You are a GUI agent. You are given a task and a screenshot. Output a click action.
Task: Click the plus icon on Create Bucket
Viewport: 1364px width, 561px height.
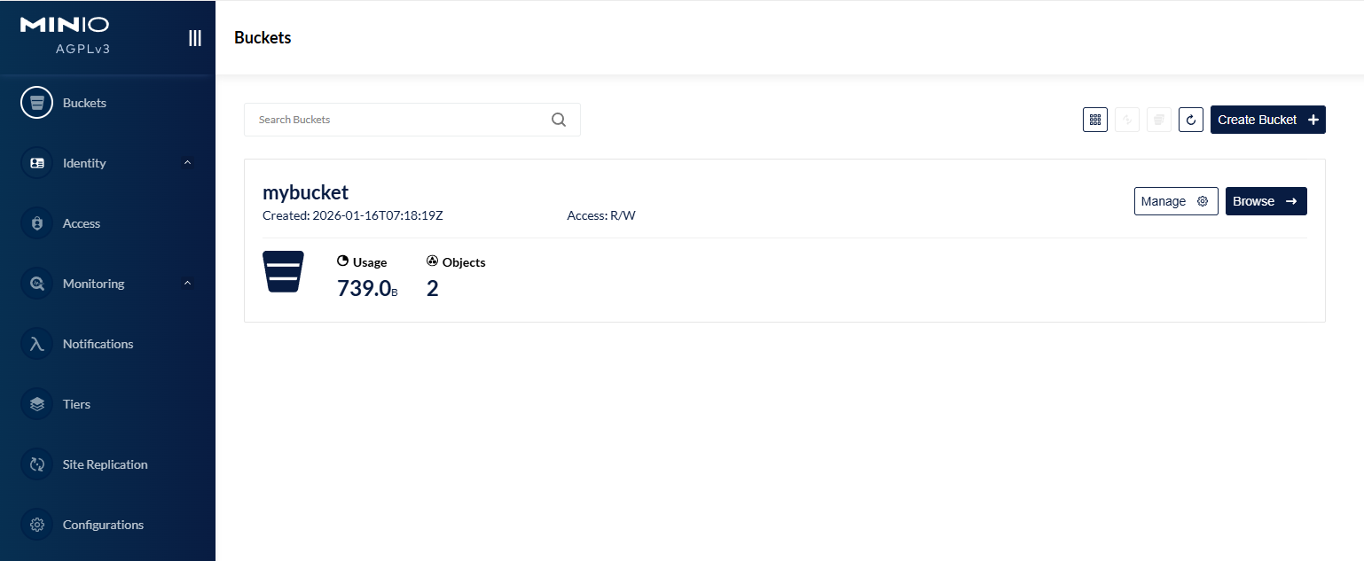1313,120
